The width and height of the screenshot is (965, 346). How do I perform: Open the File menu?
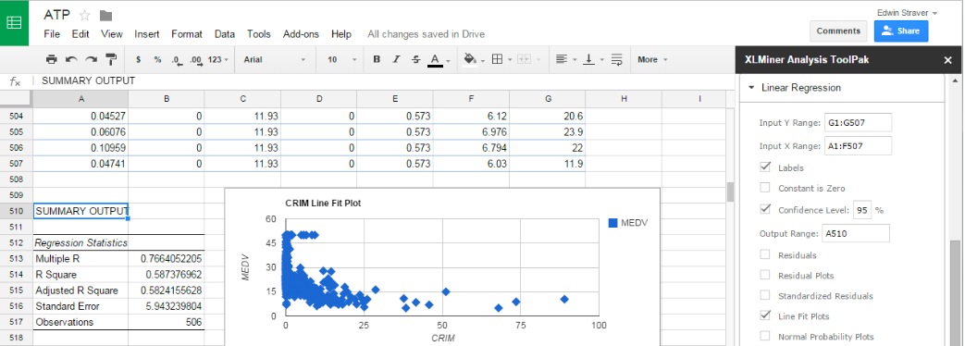tap(52, 34)
